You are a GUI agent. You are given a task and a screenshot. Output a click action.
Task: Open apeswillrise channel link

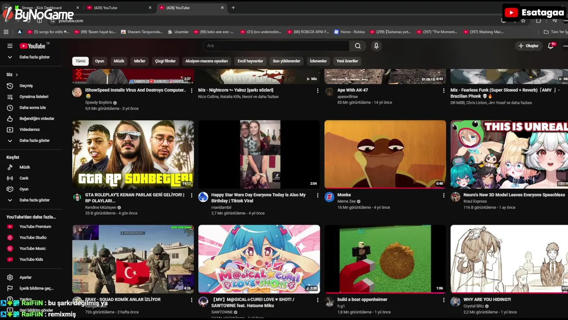pos(347,96)
